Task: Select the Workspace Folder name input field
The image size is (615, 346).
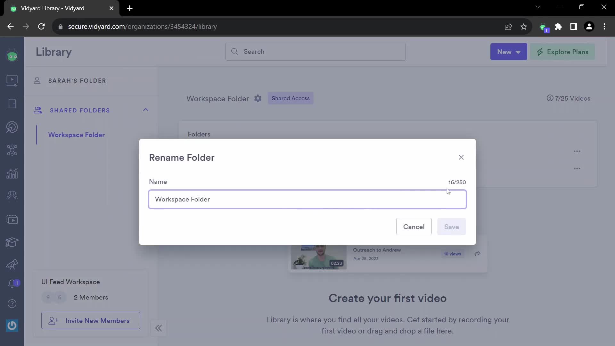Action: pos(307,199)
